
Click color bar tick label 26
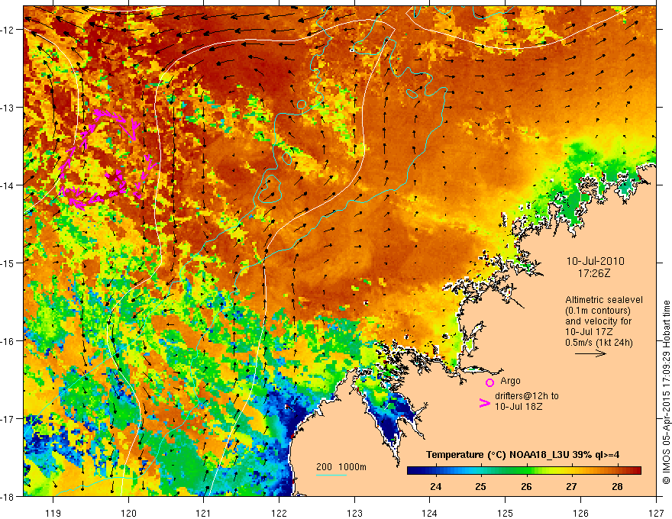526,486
